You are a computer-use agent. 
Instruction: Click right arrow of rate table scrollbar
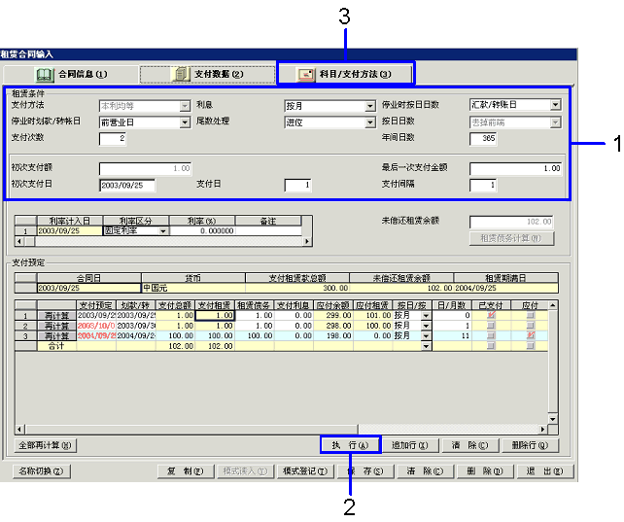pyautogui.click(x=308, y=242)
